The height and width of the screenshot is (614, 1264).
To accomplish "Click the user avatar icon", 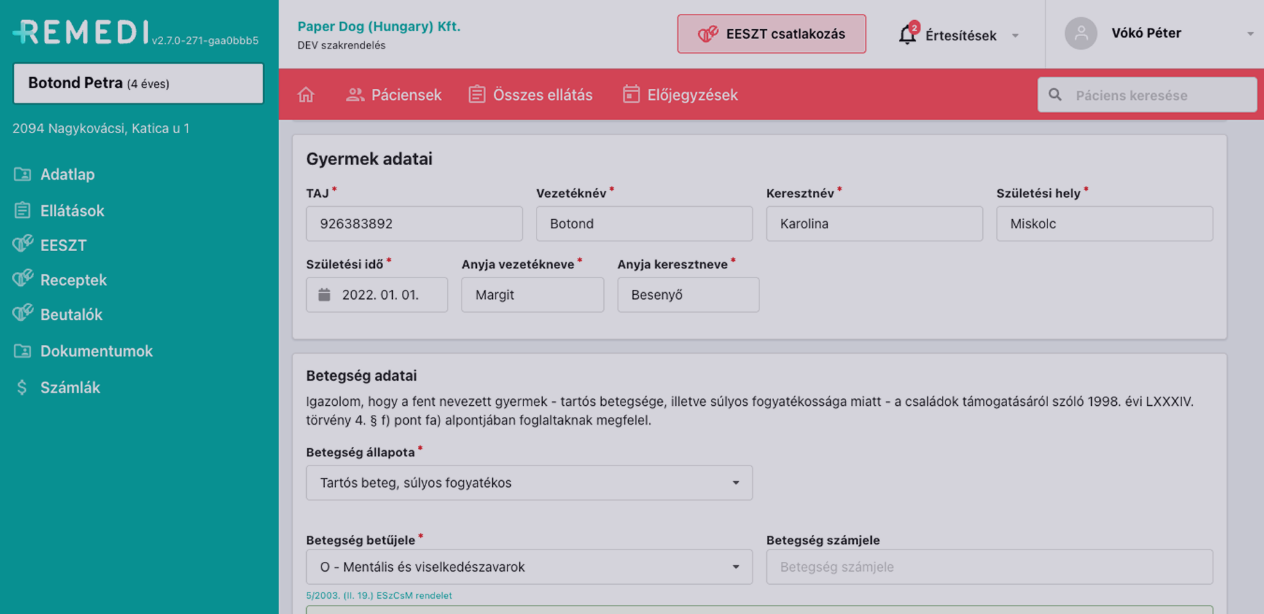I will (x=1081, y=33).
